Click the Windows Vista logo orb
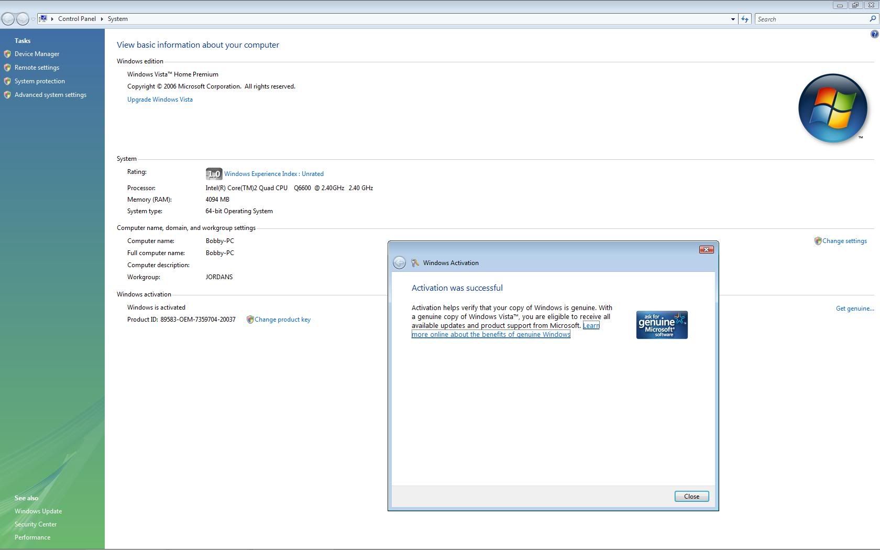The image size is (880, 550). (833, 108)
